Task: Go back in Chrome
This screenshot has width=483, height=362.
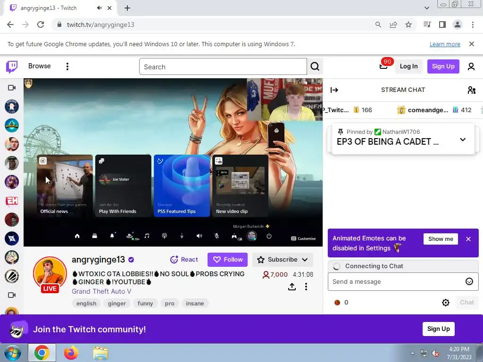Action: 10,25
